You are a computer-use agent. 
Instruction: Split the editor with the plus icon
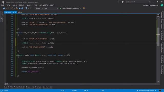tap(158, 15)
